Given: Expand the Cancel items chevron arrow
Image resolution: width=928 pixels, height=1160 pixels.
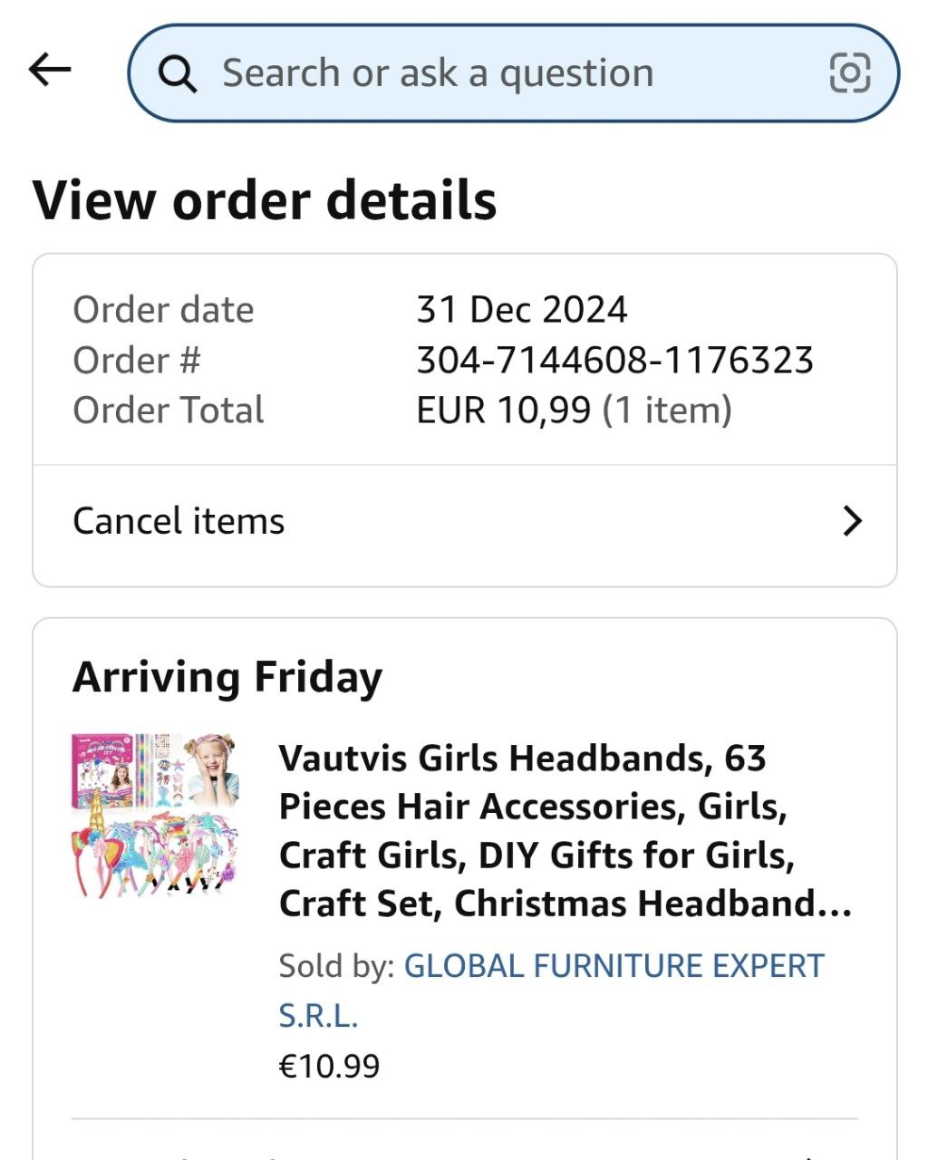Looking at the screenshot, I should [x=852, y=521].
